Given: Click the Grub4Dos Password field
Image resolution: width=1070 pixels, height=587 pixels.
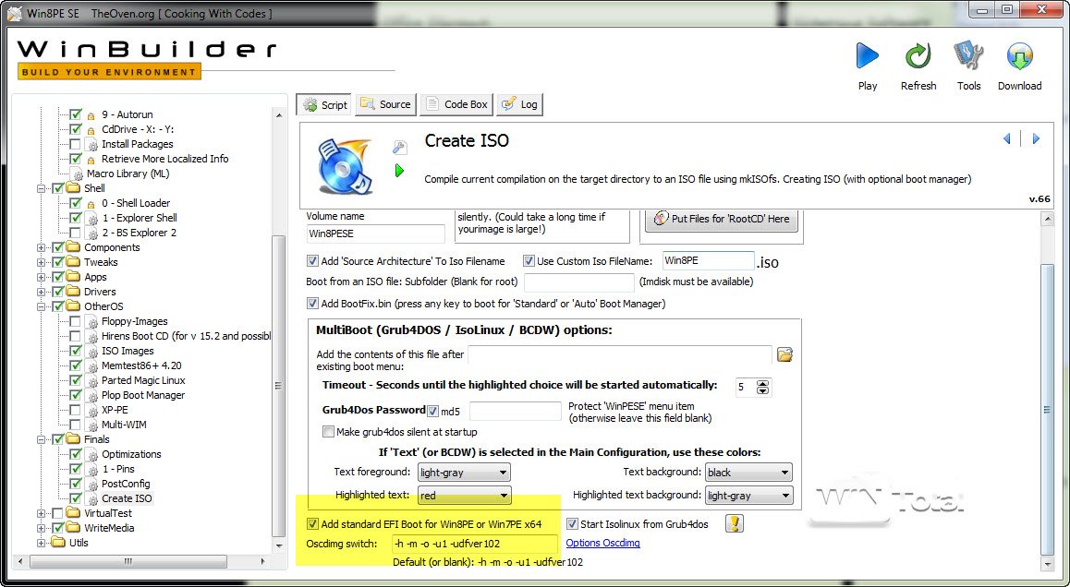Looking at the screenshot, I should click(516, 411).
